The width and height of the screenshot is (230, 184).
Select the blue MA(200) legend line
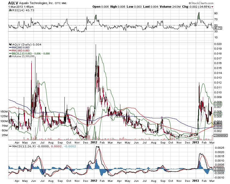tap(10, 47)
